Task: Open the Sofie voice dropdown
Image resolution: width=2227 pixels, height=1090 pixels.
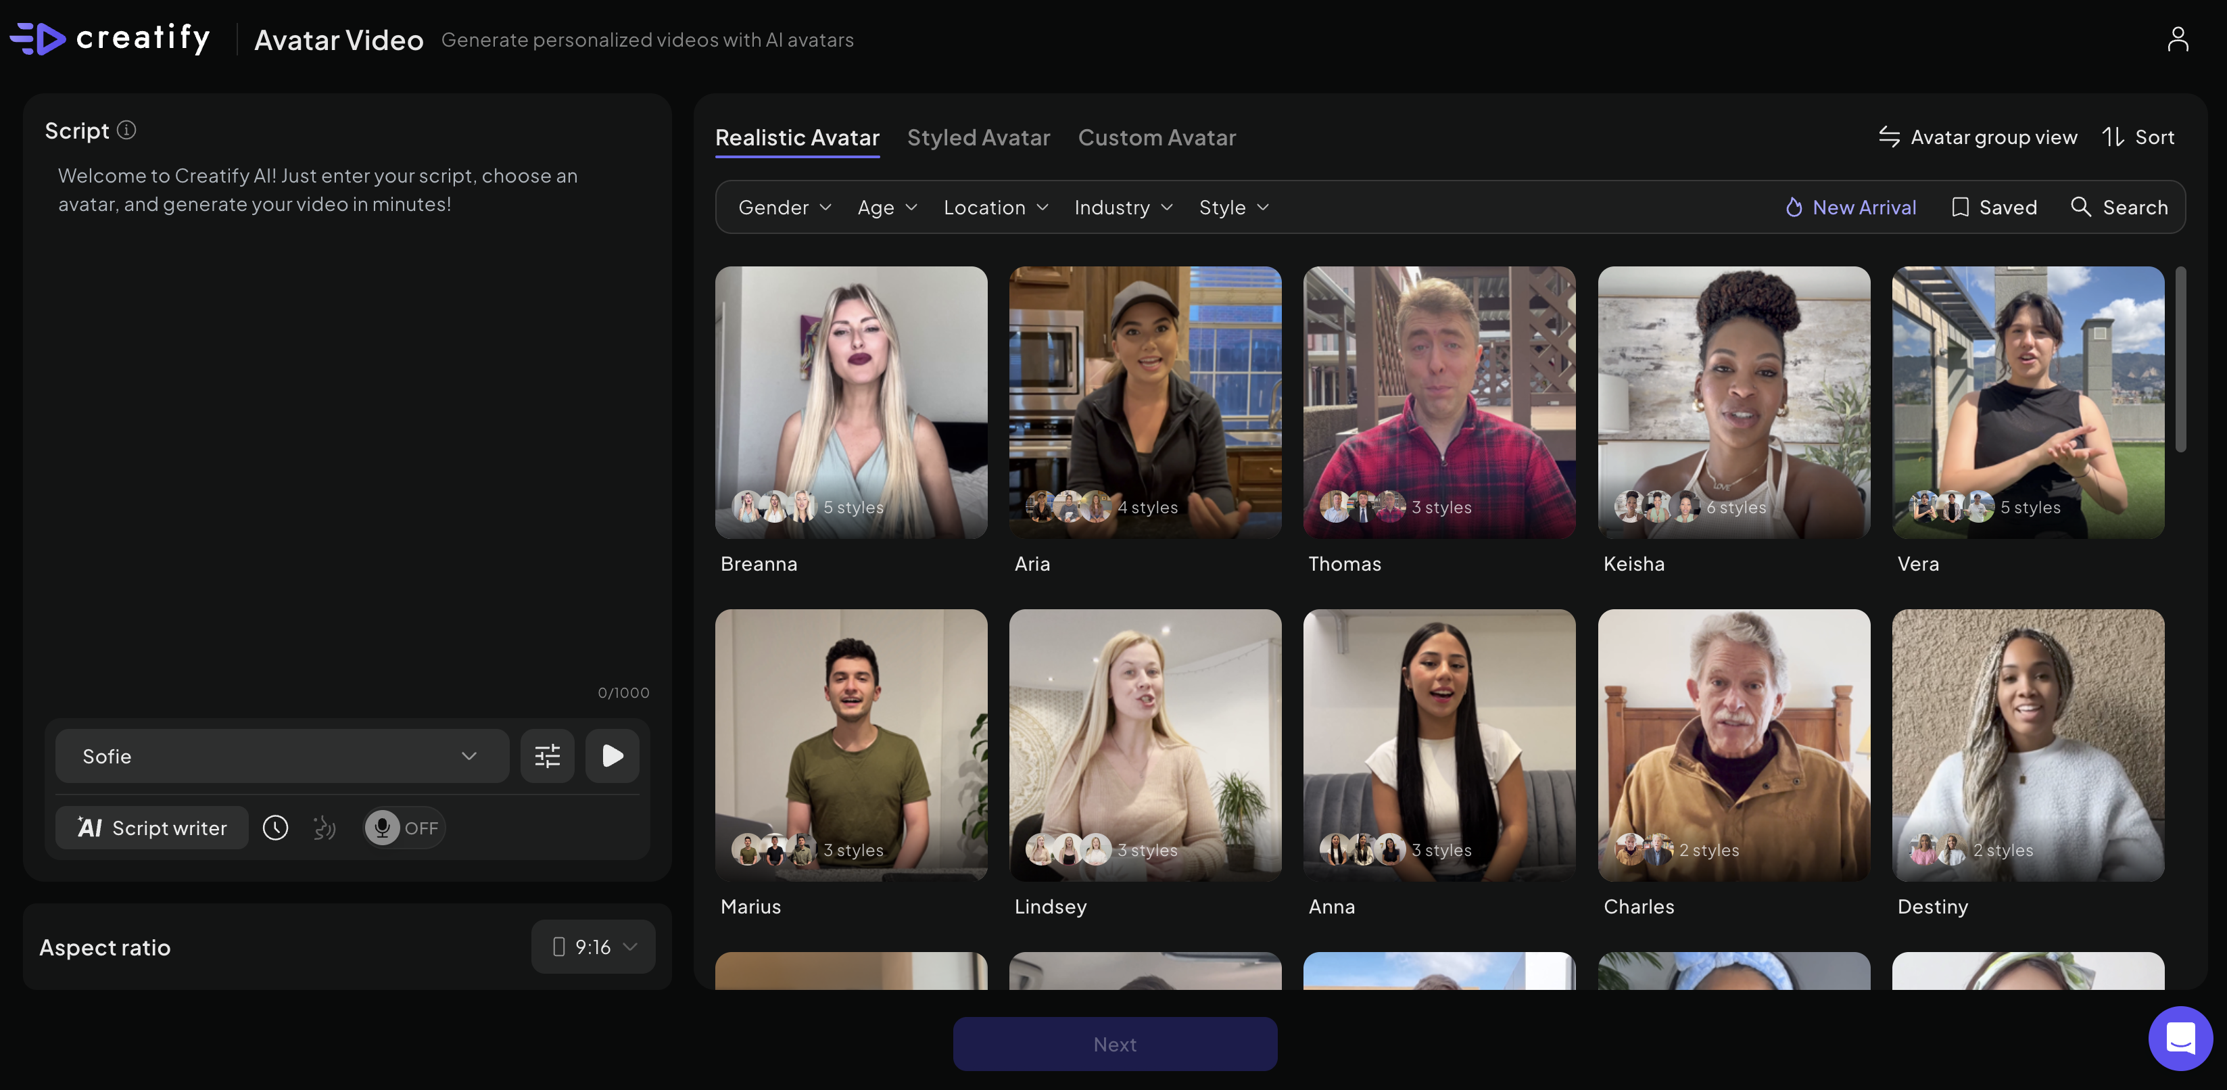Action: pos(282,757)
